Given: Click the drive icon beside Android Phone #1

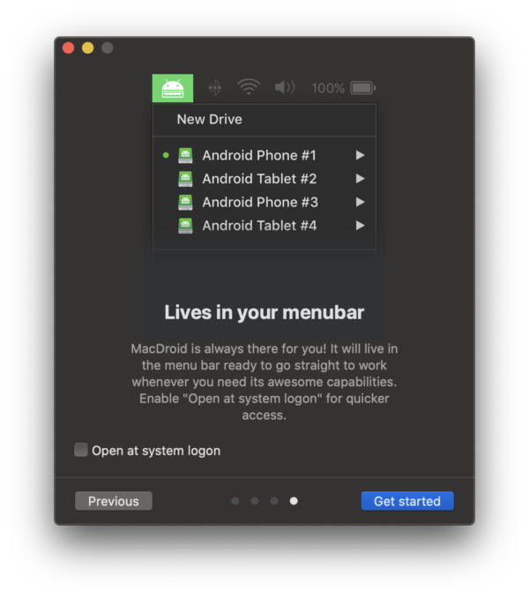Looking at the screenshot, I should [185, 155].
